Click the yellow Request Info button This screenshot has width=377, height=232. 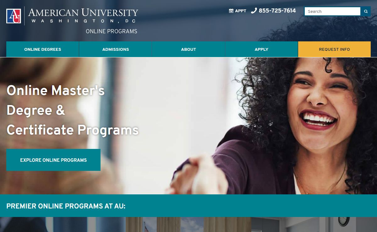(334, 49)
